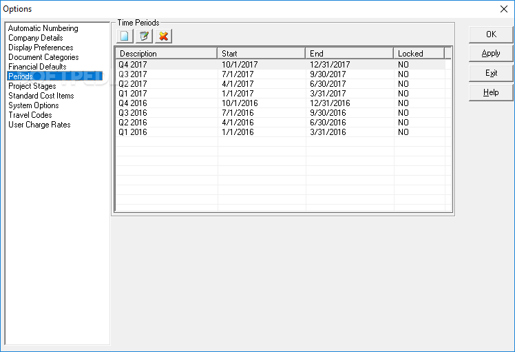Screen dimensions: 515x352
Task: Click start date 4/1/2016
Action: 238,122
